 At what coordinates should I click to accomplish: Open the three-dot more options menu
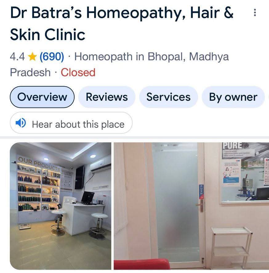coord(255,13)
